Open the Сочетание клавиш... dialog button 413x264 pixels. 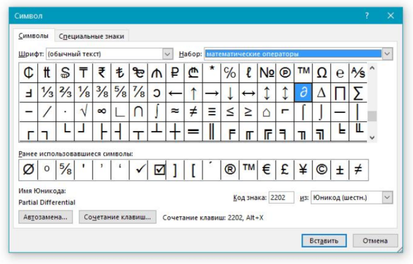[x=117, y=217]
